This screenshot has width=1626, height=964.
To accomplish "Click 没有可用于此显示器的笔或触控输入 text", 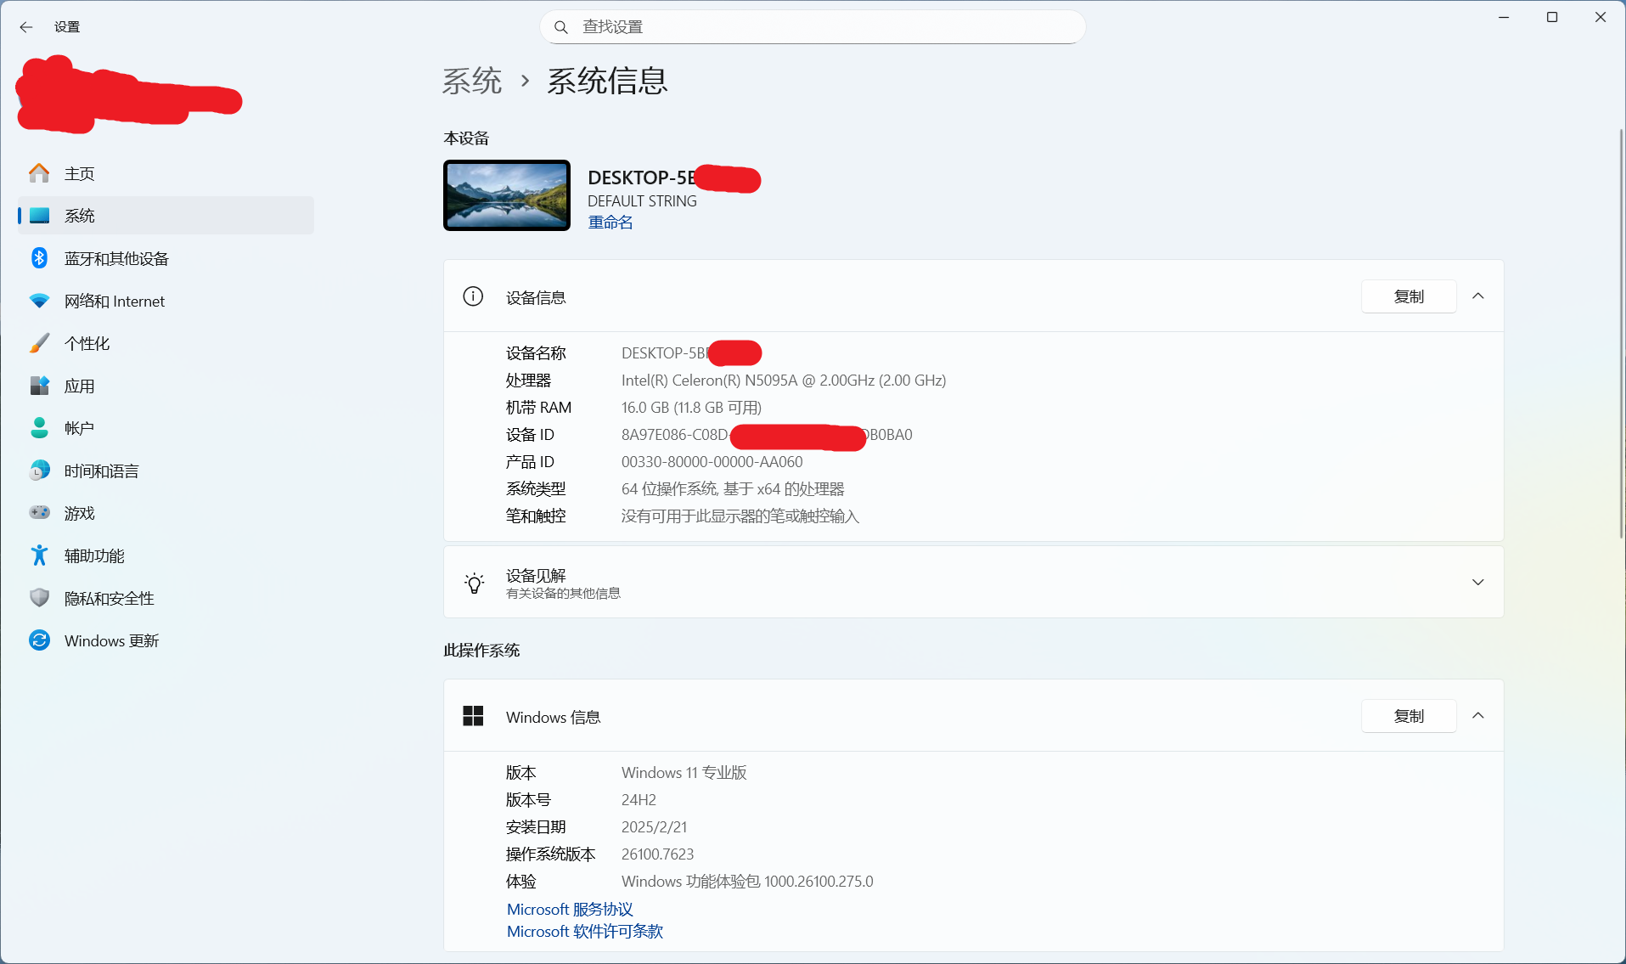I will [740, 516].
